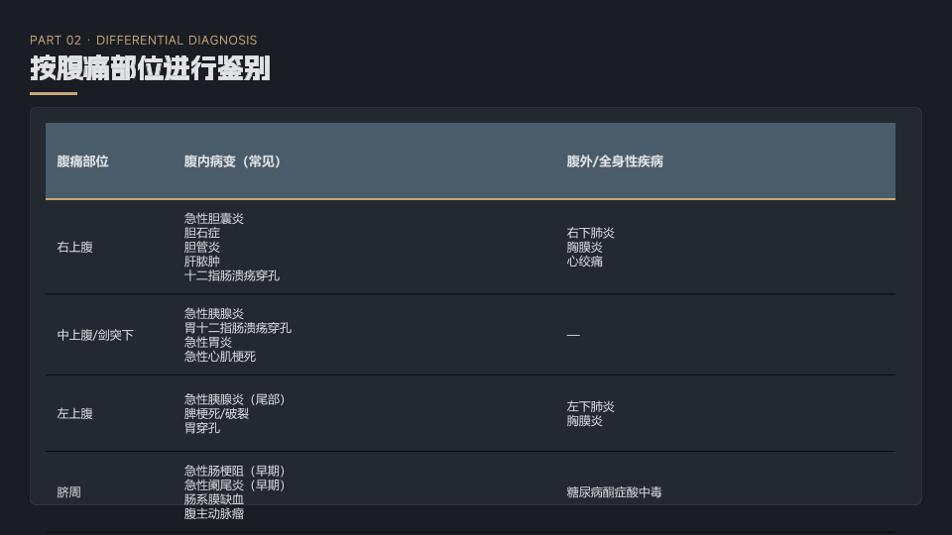
Task: Click the 腹主动脉瘤 entry
Action: 213,514
